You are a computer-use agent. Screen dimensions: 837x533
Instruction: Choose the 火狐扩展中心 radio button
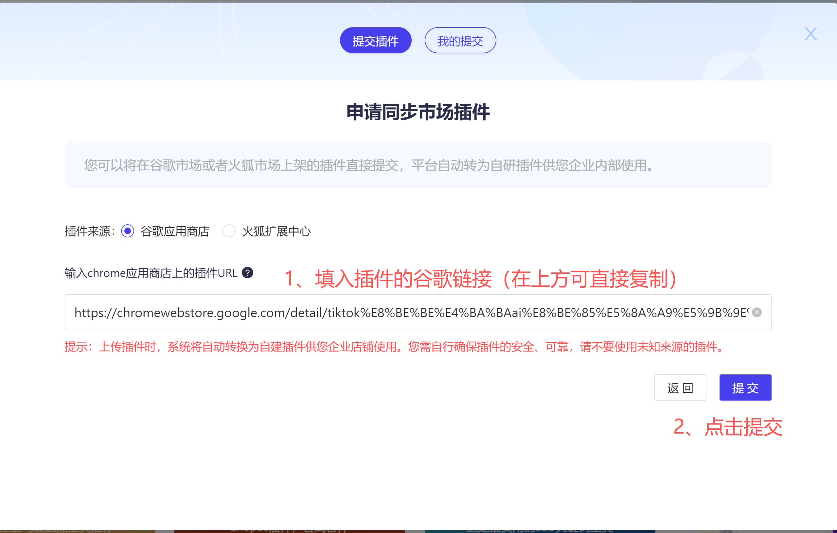(229, 231)
